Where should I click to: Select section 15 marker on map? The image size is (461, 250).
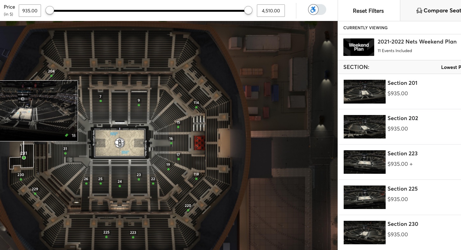(178, 127)
